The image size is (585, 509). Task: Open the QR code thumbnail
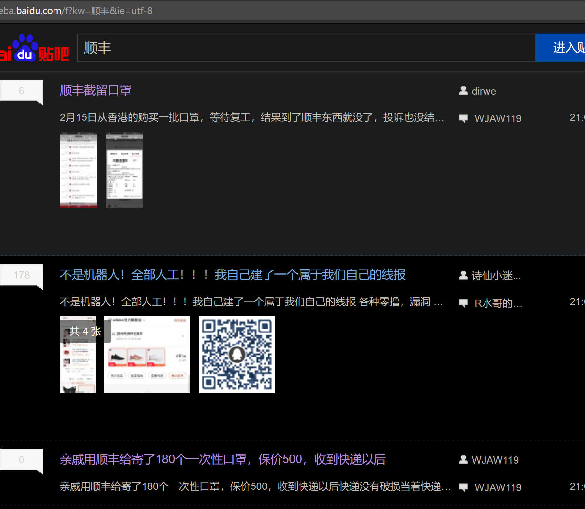click(x=237, y=354)
